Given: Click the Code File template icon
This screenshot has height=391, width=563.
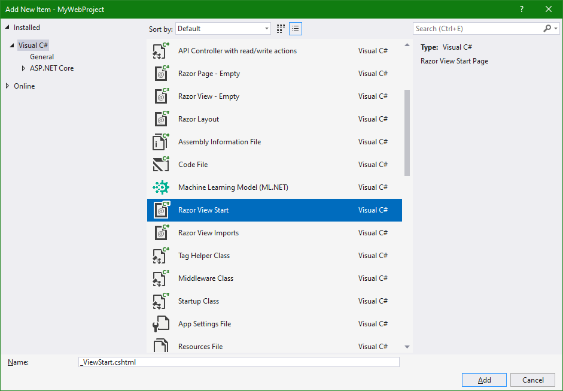Looking at the screenshot, I should (x=161, y=165).
